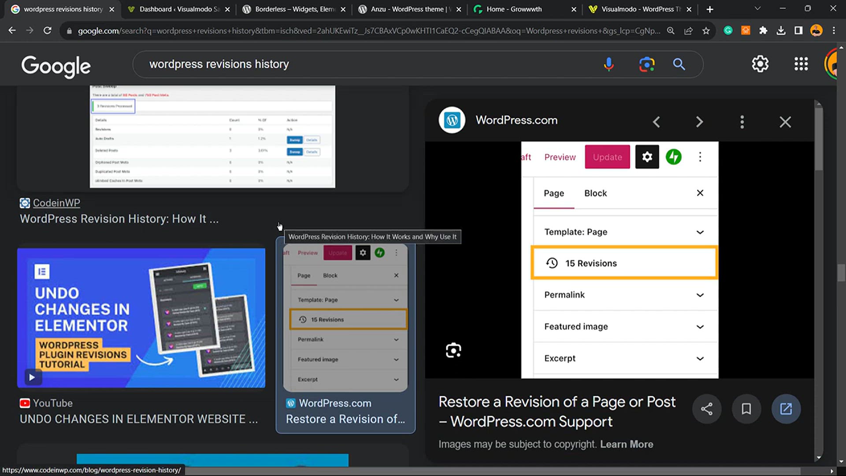
Task: Visit the source page via open icon
Action: coord(786,409)
